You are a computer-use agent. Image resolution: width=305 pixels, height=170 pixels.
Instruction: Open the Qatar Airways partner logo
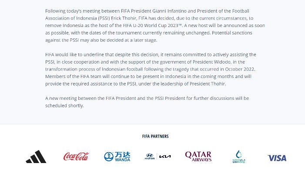(x=198, y=156)
